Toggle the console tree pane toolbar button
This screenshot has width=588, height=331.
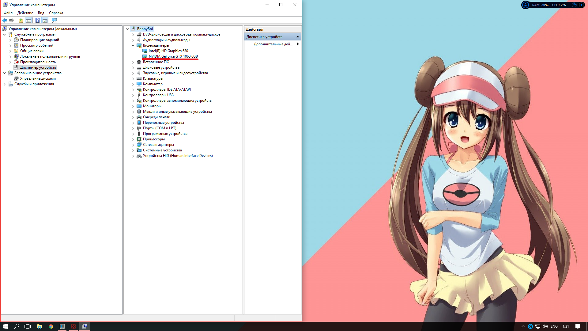tap(28, 20)
